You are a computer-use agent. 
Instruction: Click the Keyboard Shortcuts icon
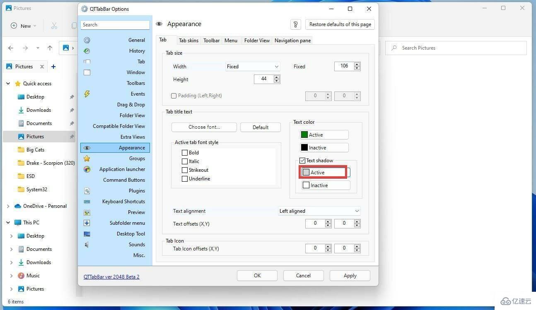click(87, 202)
